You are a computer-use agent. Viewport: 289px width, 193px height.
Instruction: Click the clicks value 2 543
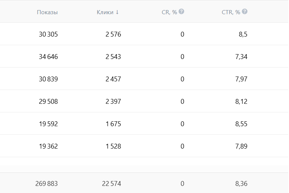pyautogui.click(x=113, y=57)
